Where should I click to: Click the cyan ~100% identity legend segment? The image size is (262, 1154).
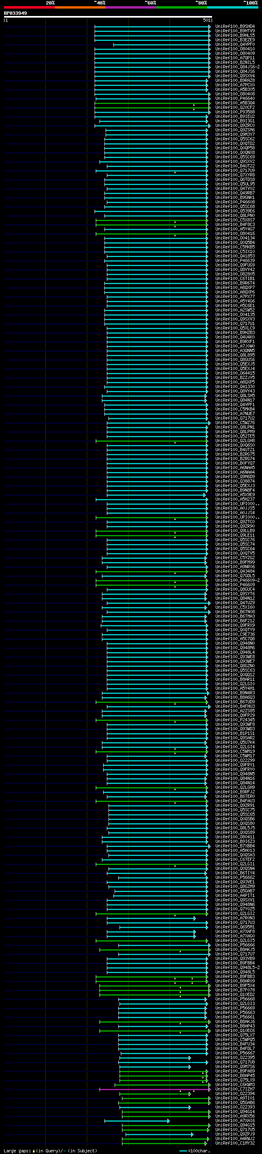[x=233, y=7]
